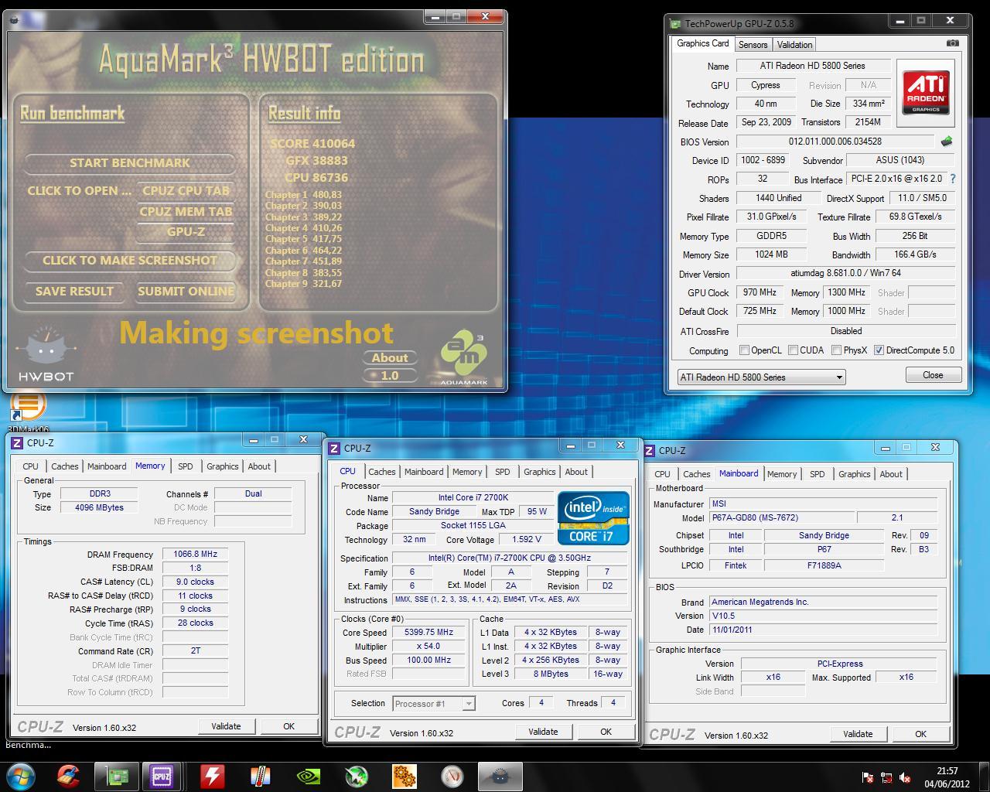The width and height of the screenshot is (990, 792).
Task: Click the About button in AquaMark
Action: [390, 358]
